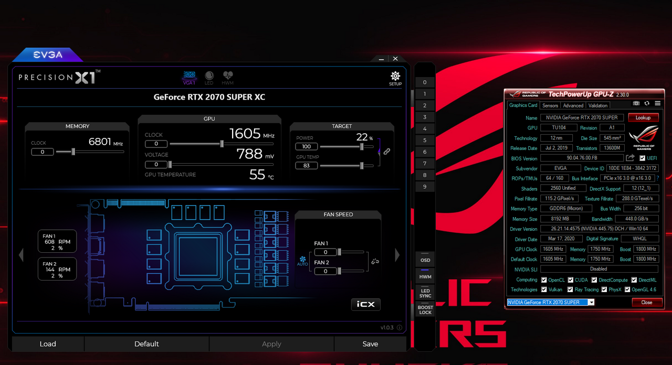Viewport: 672px width, 365px height.
Task: Open the info icon next to v1.0.3
Action: pos(400,328)
